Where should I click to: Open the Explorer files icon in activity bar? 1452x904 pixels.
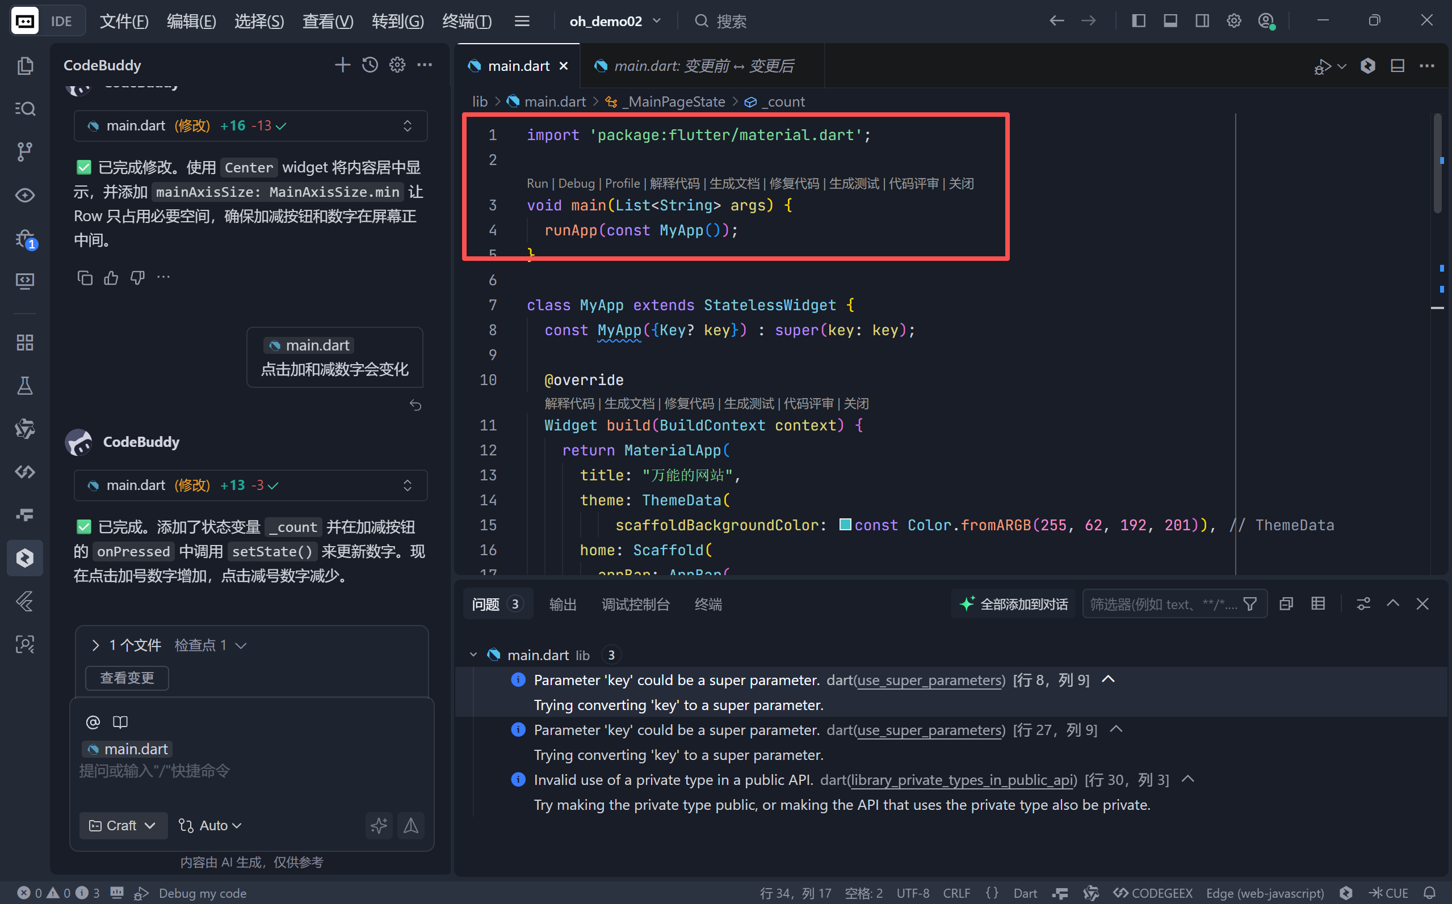tap(24, 65)
